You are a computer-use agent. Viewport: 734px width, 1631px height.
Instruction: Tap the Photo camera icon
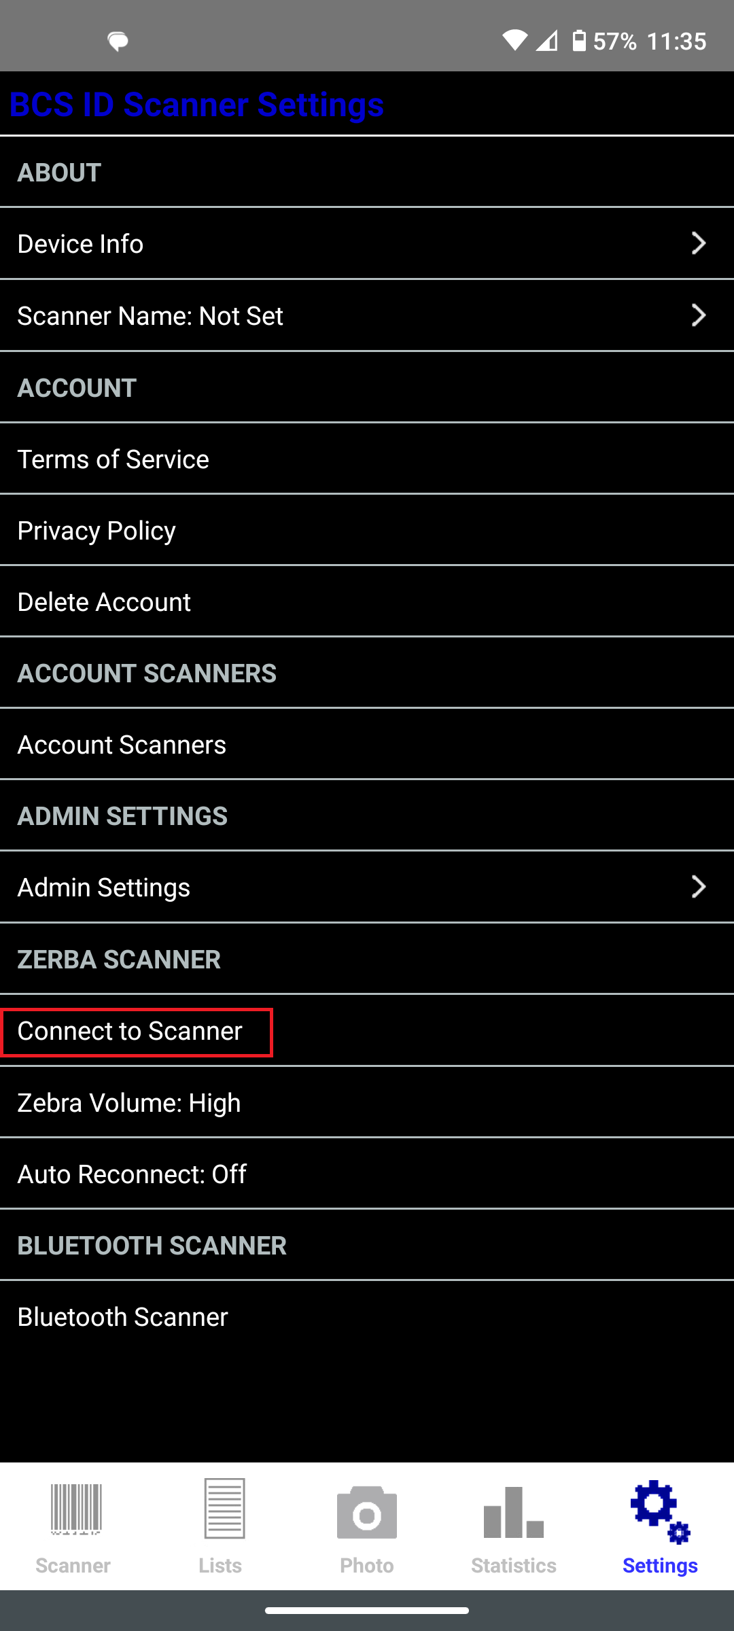pyautogui.click(x=367, y=1512)
